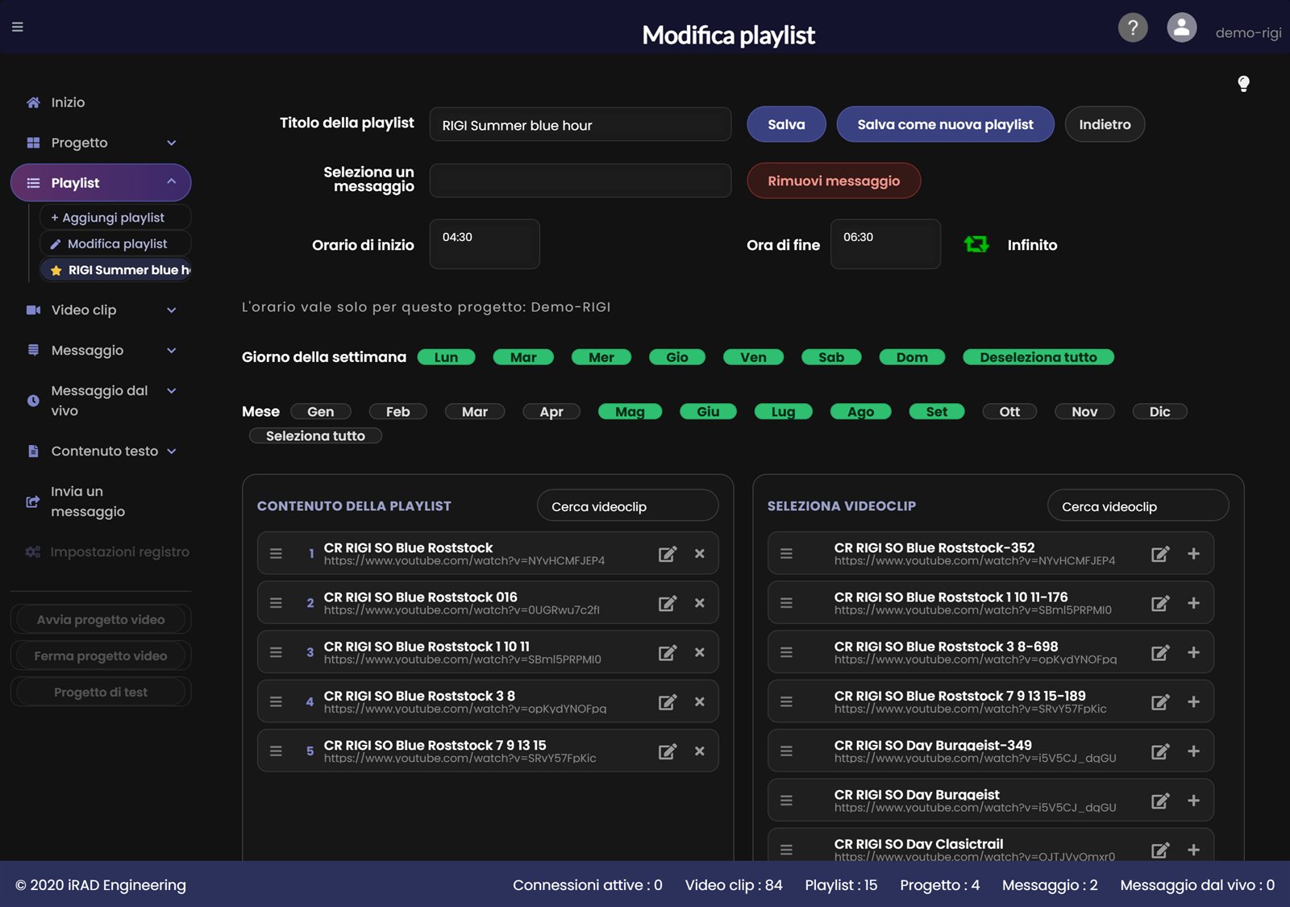
Task: Remove CR RIGI SO Blue Roststock 3 8 from playlist
Action: [x=700, y=701]
